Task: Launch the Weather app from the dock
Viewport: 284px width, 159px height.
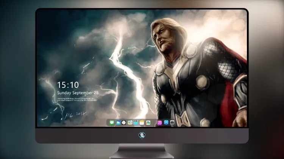Action: [118, 123]
